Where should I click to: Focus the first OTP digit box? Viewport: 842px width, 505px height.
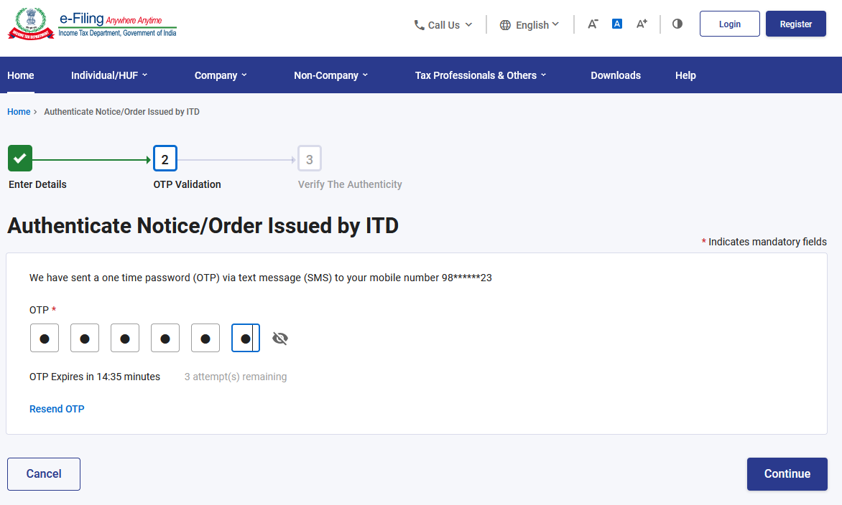click(45, 338)
